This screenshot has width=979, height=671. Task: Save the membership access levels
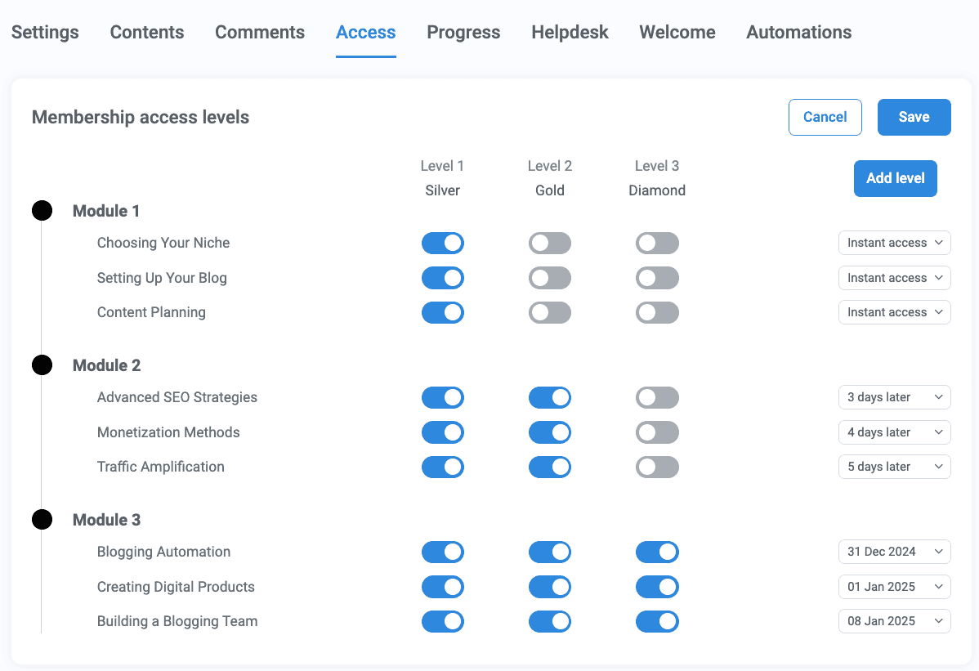(914, 117)
